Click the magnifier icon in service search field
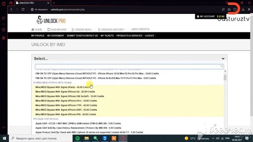 [x=221, y=66]
